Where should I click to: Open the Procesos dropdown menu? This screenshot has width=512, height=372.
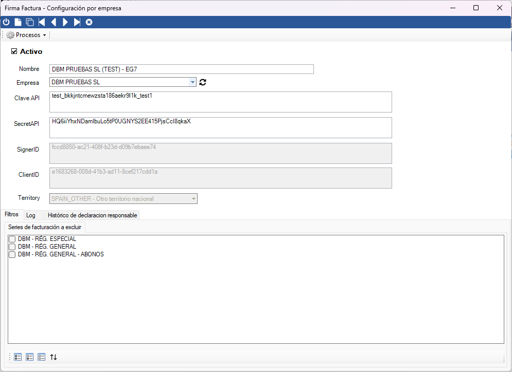click(27, 35)
